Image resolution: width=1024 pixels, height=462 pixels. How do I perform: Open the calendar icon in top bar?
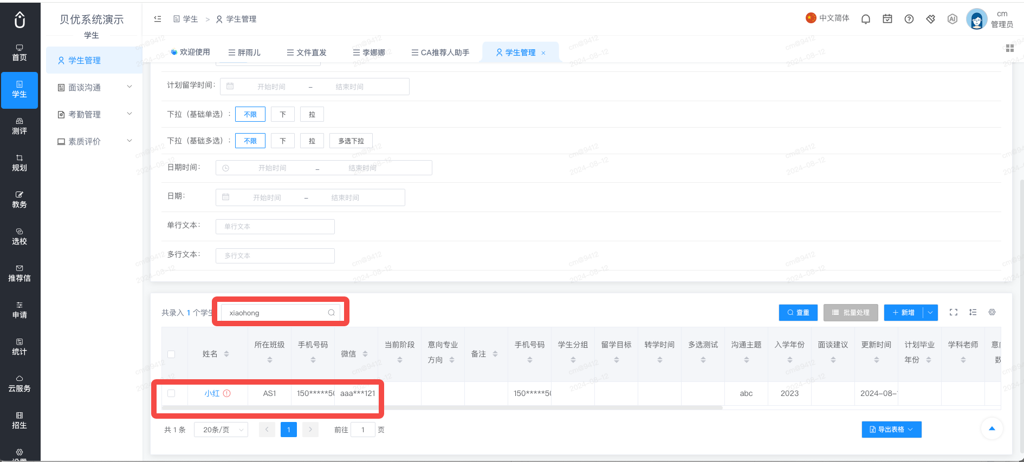click(887, 19)
